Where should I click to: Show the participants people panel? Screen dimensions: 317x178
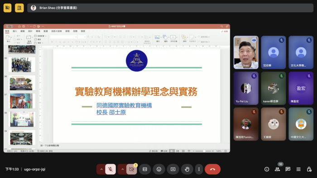point(277,169)
